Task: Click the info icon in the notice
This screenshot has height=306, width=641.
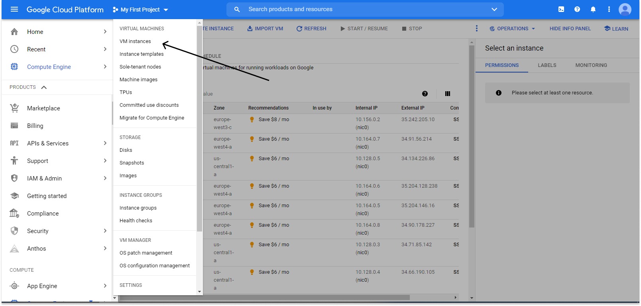Action: click(498, 92)
